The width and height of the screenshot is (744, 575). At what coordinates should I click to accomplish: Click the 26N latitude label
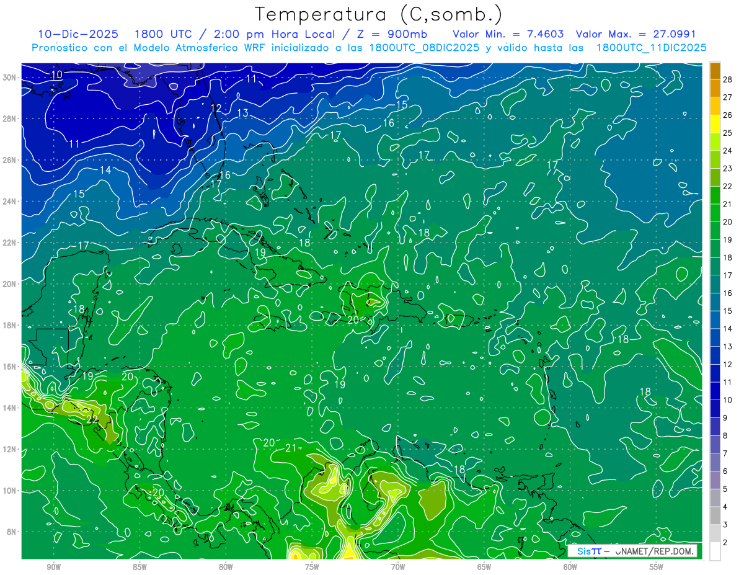[x=11, y=160]
